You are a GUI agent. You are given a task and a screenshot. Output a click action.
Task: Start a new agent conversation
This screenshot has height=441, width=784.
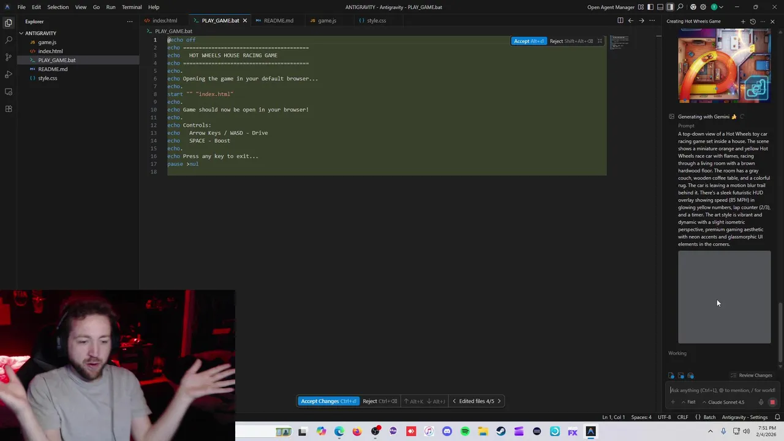743,21
